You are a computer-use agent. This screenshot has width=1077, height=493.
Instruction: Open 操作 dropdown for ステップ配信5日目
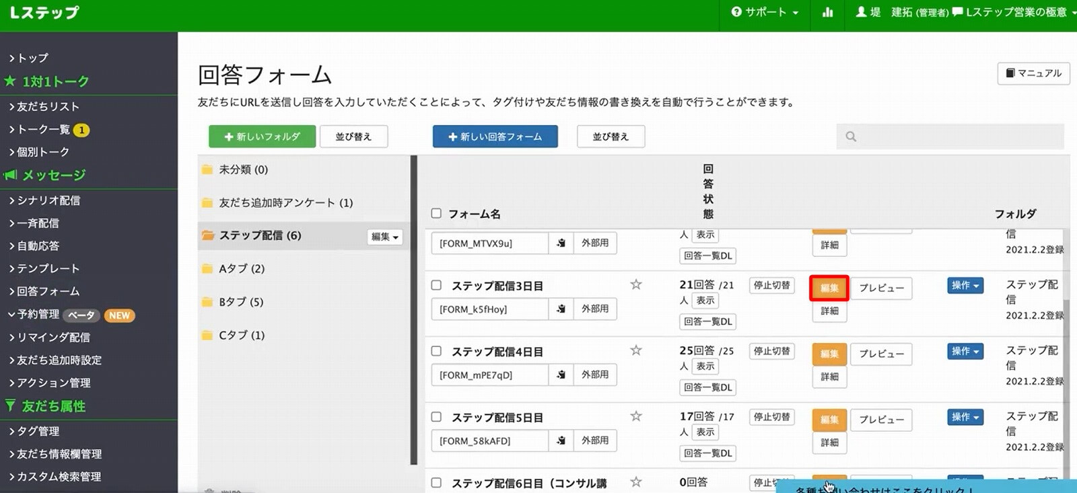tap(965, 417)
